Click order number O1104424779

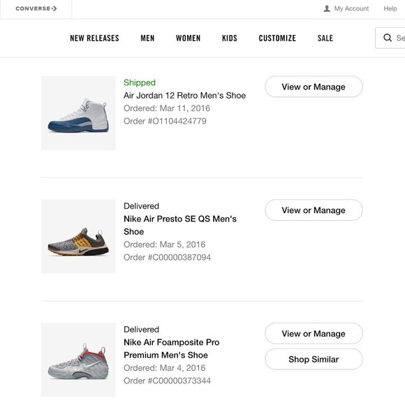[165, 121]
